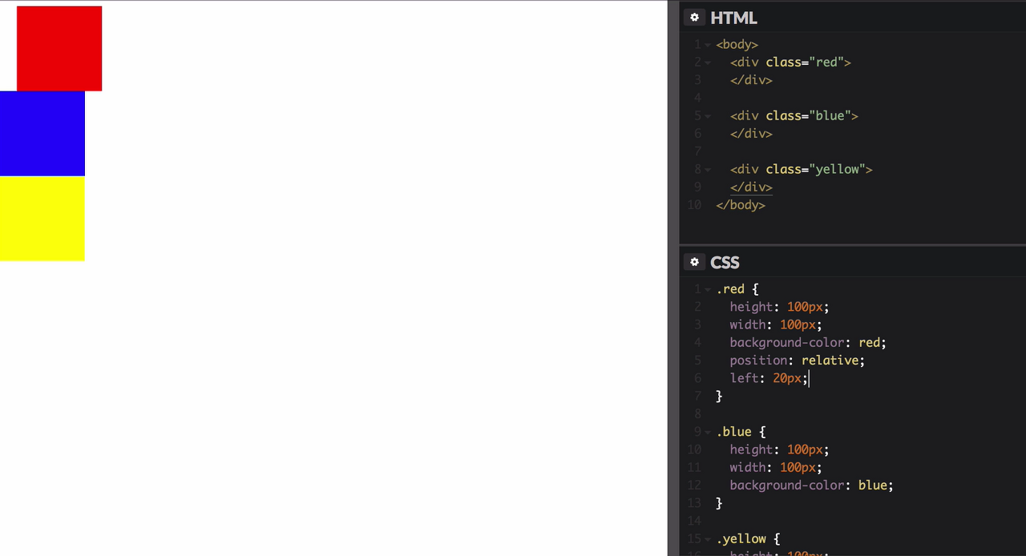Click the closing </div> on HTML line 9
Screen dimensions: 1026x556
pos(751,187)
